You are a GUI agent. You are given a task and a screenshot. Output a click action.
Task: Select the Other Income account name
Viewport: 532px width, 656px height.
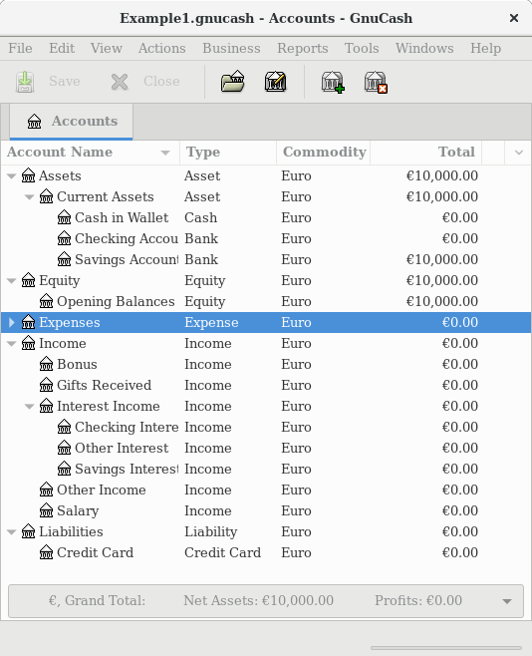coord(102,490)
